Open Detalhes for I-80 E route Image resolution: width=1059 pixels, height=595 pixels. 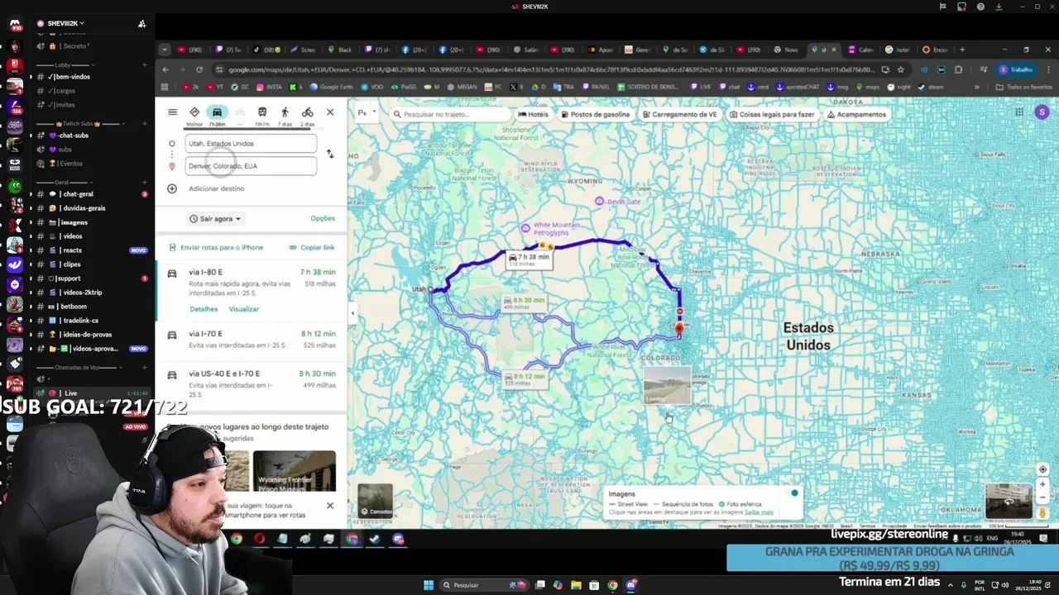point(204,309)
